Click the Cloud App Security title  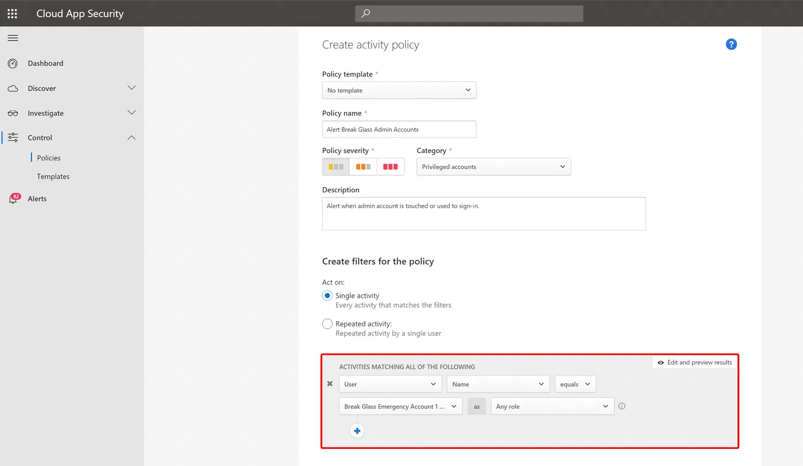coord(80,14)
